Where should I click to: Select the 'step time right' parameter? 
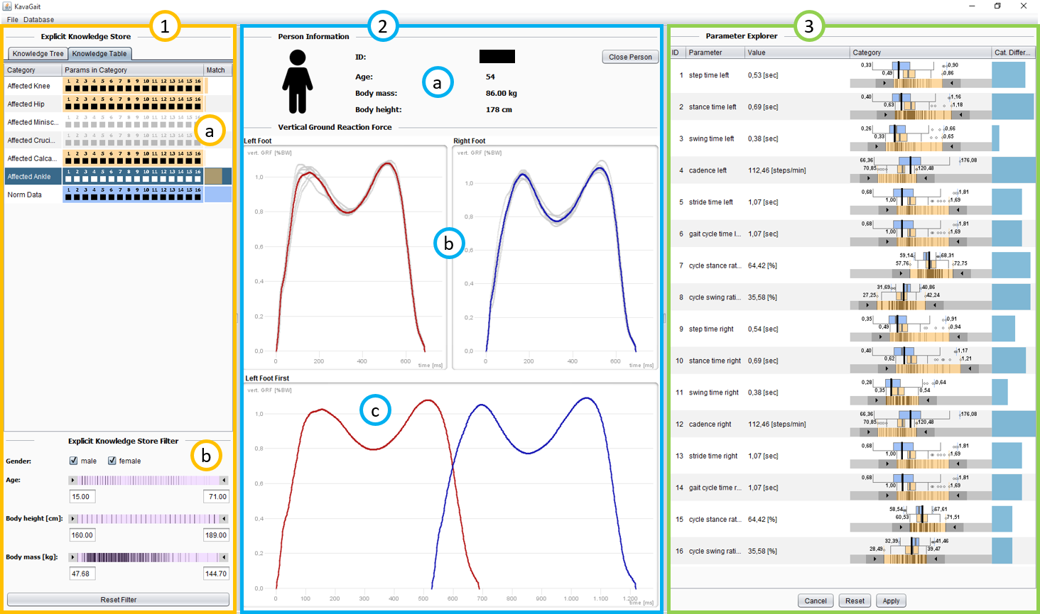click(852, 329)
